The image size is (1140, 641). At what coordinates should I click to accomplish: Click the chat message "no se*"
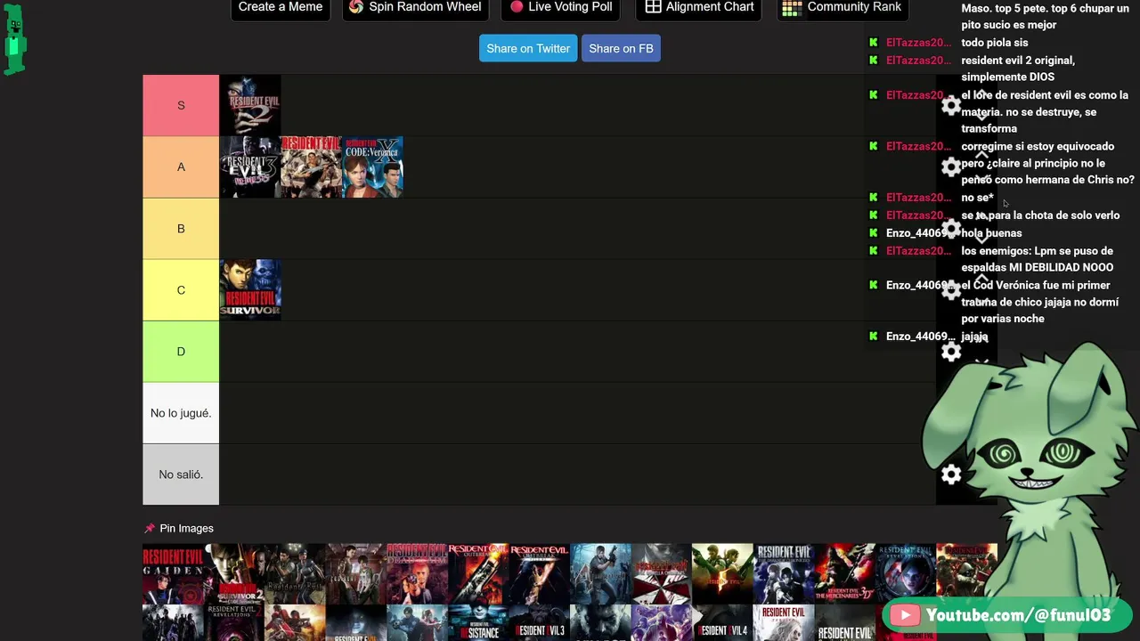click(977, 198)
